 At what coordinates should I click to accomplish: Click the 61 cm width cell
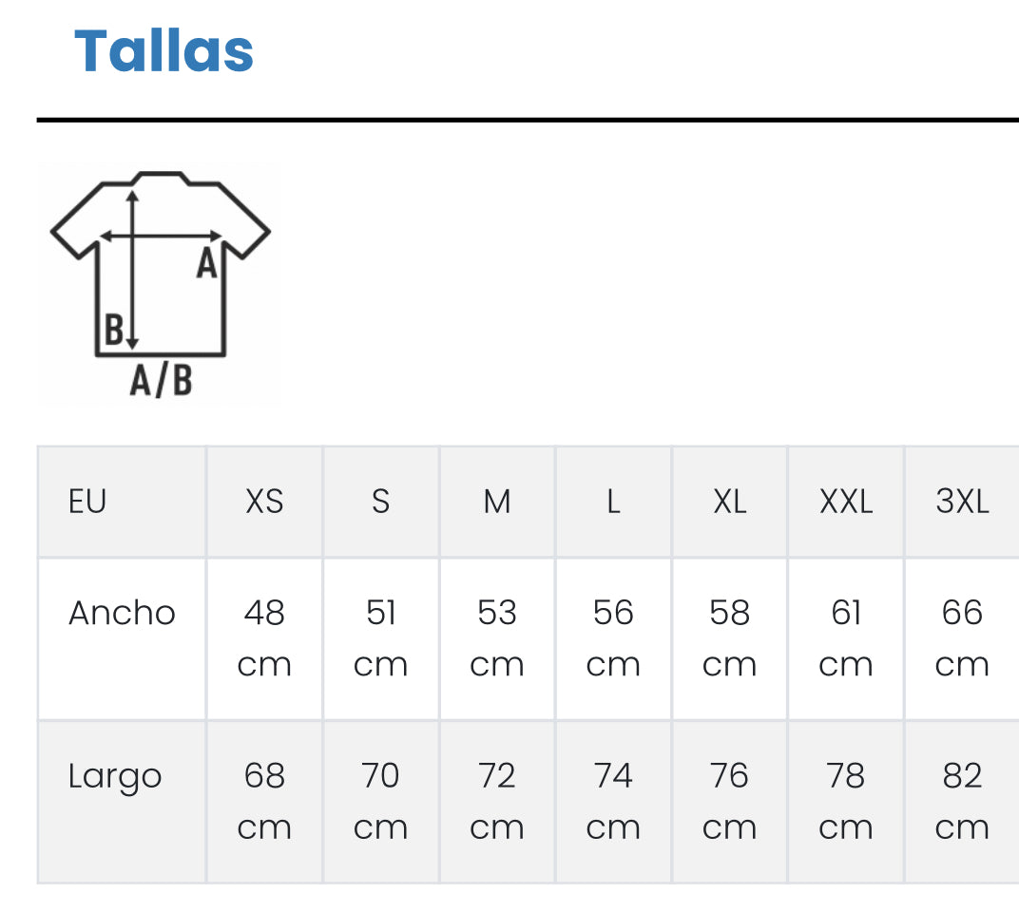pos(846,638)
